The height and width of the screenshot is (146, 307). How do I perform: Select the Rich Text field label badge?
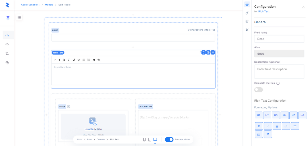(58, 53)
